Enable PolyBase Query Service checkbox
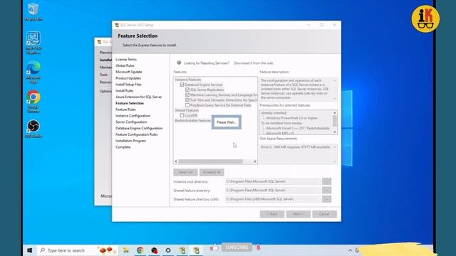This screenshot has height=256, width=456. (x=187, y=105)
